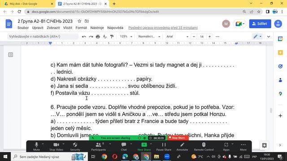Open Google Keep side panel

[280, 53]
